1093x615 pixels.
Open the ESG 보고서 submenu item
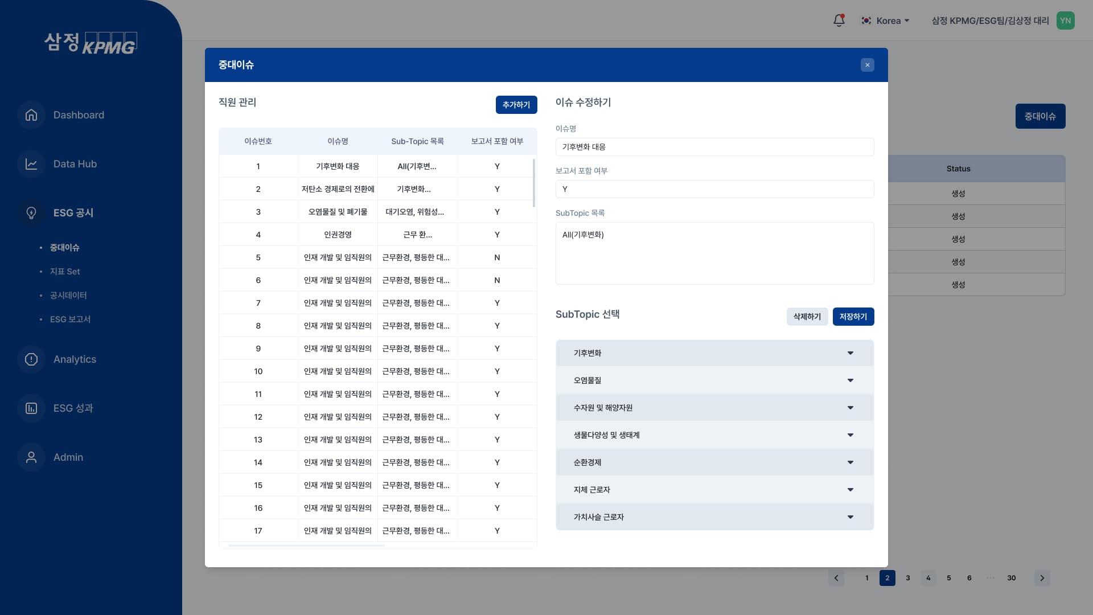coord(70,319)
